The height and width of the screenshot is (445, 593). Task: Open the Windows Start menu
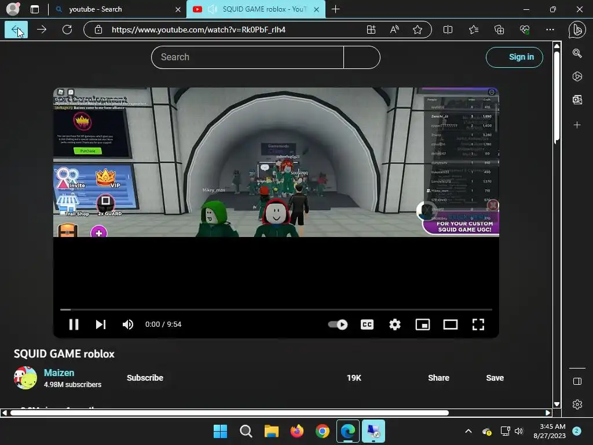coord(220,431)
